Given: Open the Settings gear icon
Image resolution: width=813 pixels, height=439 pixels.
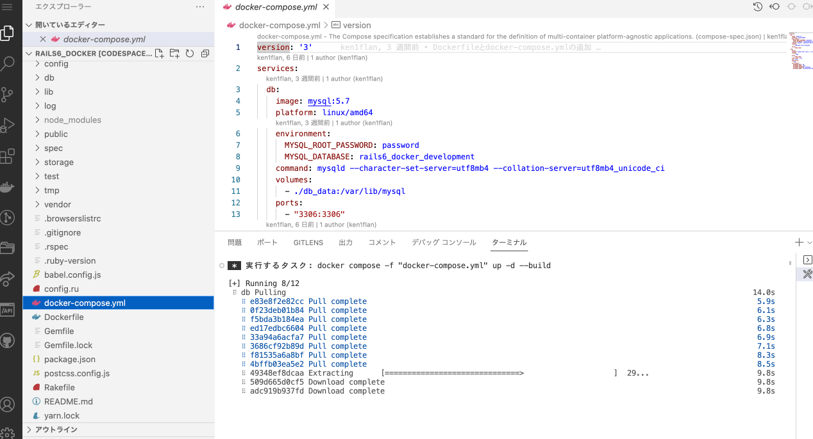Looking at the screenshot, I should [10, 433].
